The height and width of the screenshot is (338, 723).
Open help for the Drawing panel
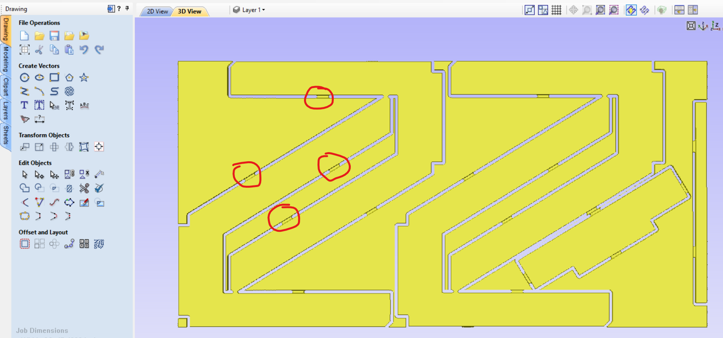coord(119,8)
